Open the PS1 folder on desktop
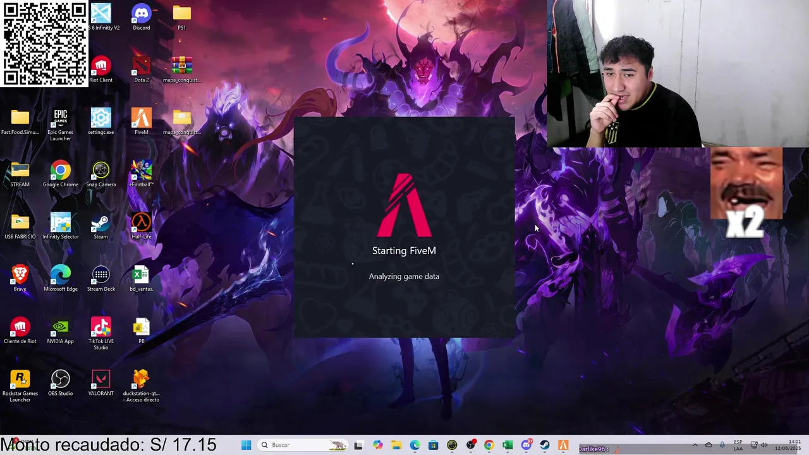This screenshot has height=455, width=809. click(181, 17)
